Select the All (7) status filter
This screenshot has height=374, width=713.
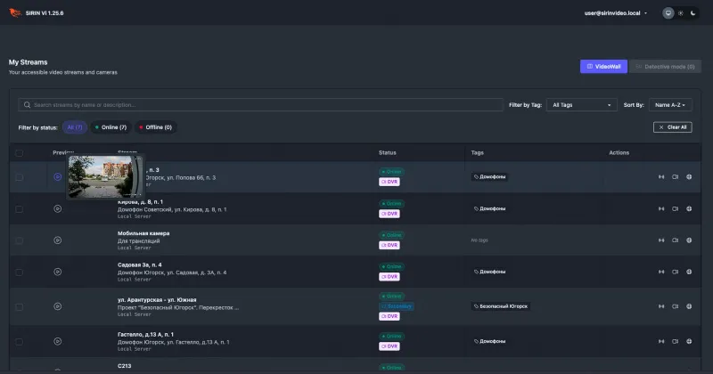coord(75,127)
